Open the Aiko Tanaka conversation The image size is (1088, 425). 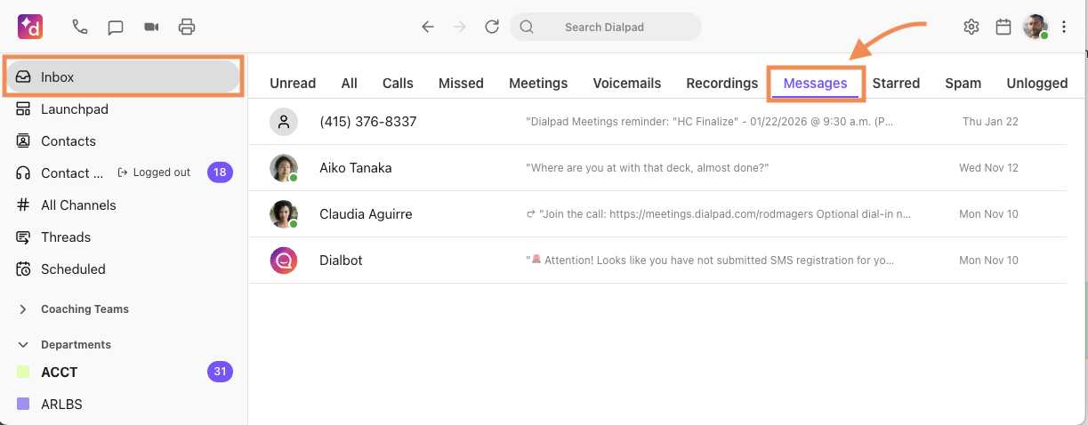(657, 168)
